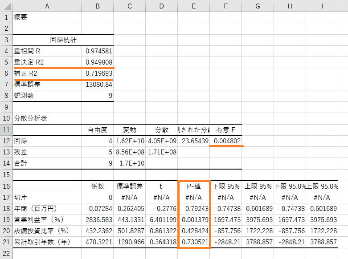Click the 残差 row label
Screen dimensions: 348x259
click(x=20, y=152)
